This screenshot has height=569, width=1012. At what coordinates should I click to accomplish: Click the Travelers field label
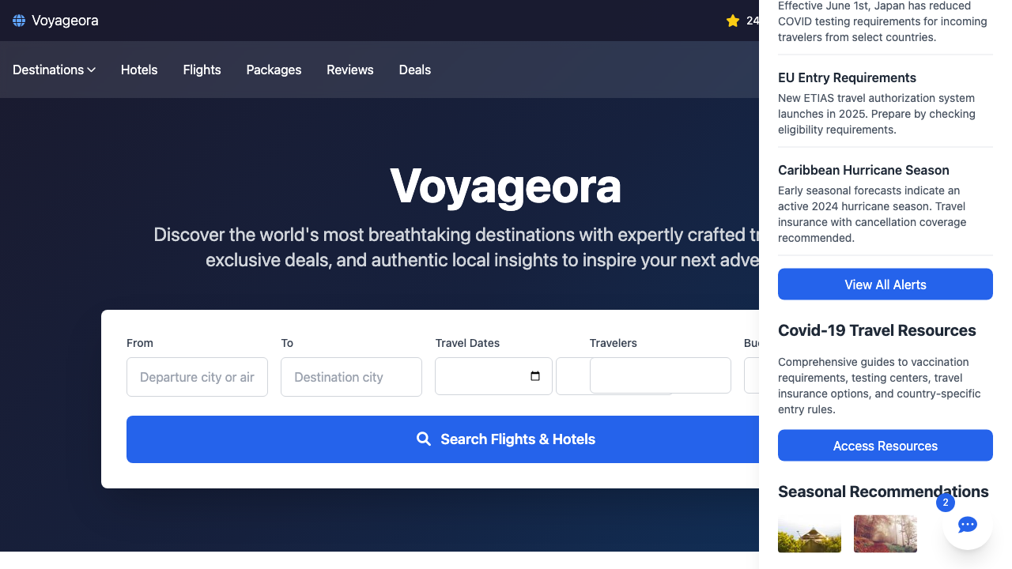613,343
